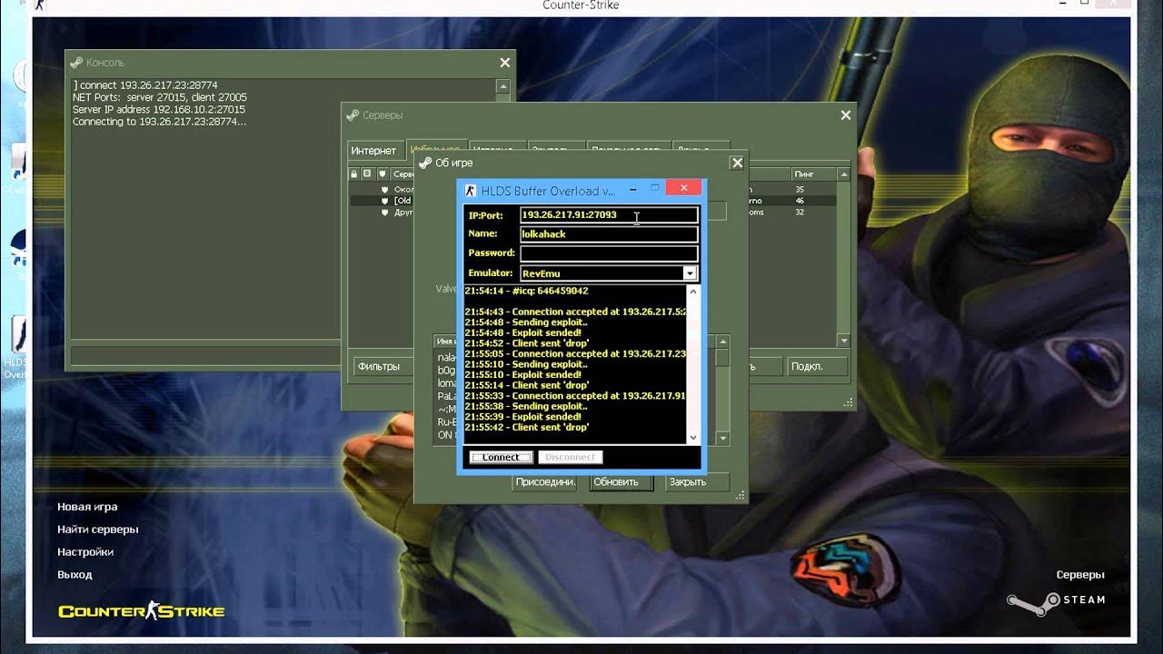This screenshot has width=1163, height=654.
Task: Click console line 'connect 193.26.217.23:28774'
Action: (x=145, y=85)
